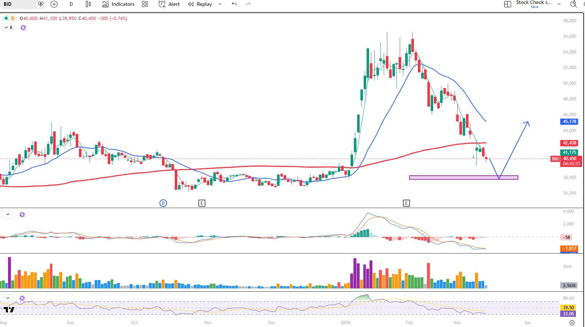Click the chart time axis settings gear
585x327 pixels.
click(x=572, y=323)
